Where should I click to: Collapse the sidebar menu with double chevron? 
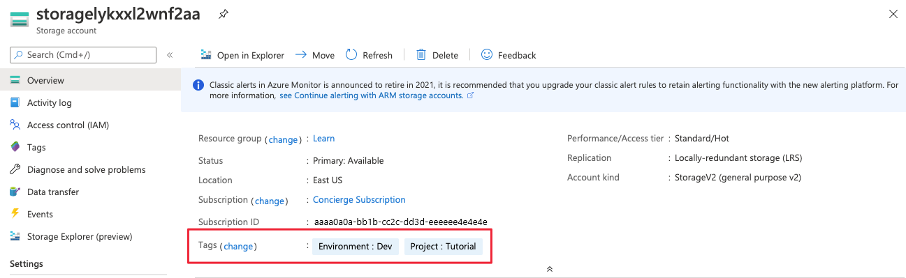click(170, 55)
